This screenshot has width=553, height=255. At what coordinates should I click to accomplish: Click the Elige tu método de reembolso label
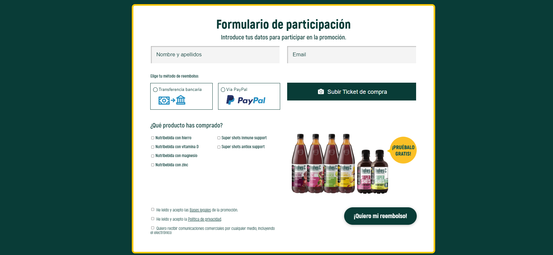pyautogui.click(x=174, y=76)
